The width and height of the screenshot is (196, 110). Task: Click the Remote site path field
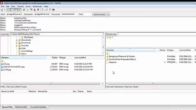point(156,34)
